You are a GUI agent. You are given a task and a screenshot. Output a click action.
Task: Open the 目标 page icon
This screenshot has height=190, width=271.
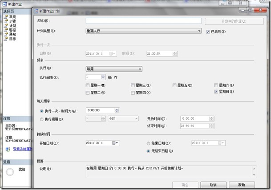[x=5, y=39]
